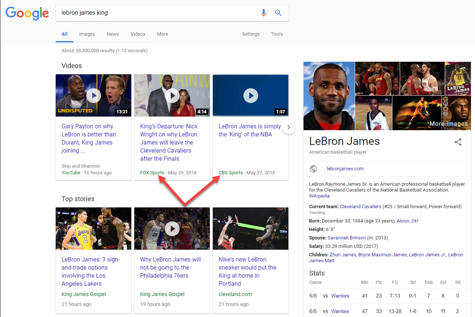This screenshot has height=317, width=475.
Task: Click the blue search magnifier icon
Action: pyautogui.click(x=278, y=13)
